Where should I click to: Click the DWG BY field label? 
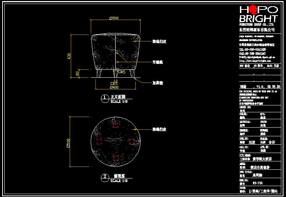click(x=244, y=139)
